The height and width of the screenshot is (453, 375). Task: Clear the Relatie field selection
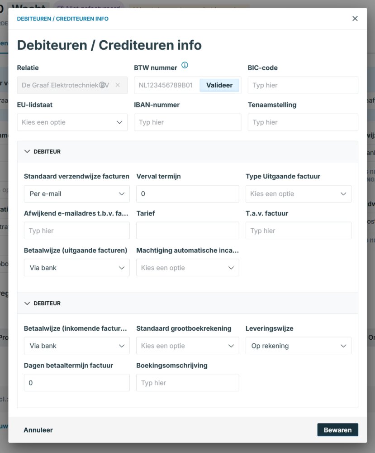pos(118,85)
